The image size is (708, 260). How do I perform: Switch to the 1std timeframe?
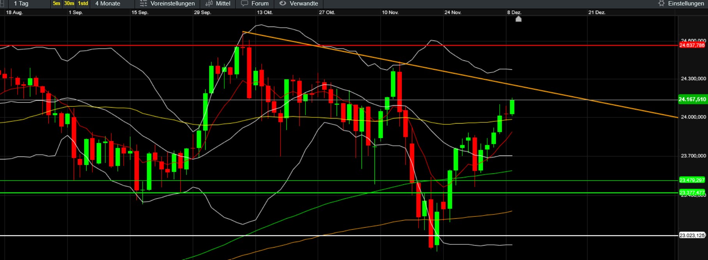83,4
